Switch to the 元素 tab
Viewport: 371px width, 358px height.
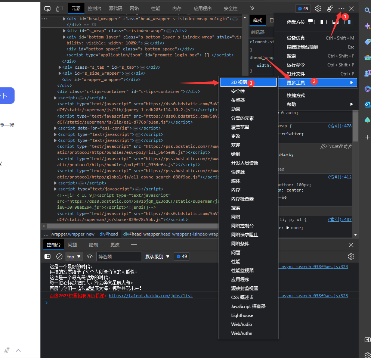click(x=76, y=9)
